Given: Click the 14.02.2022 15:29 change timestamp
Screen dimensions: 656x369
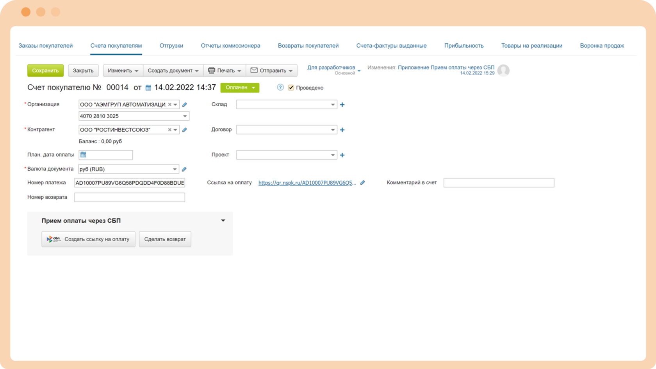Looking at the screenshot, I should pos(477,73).
